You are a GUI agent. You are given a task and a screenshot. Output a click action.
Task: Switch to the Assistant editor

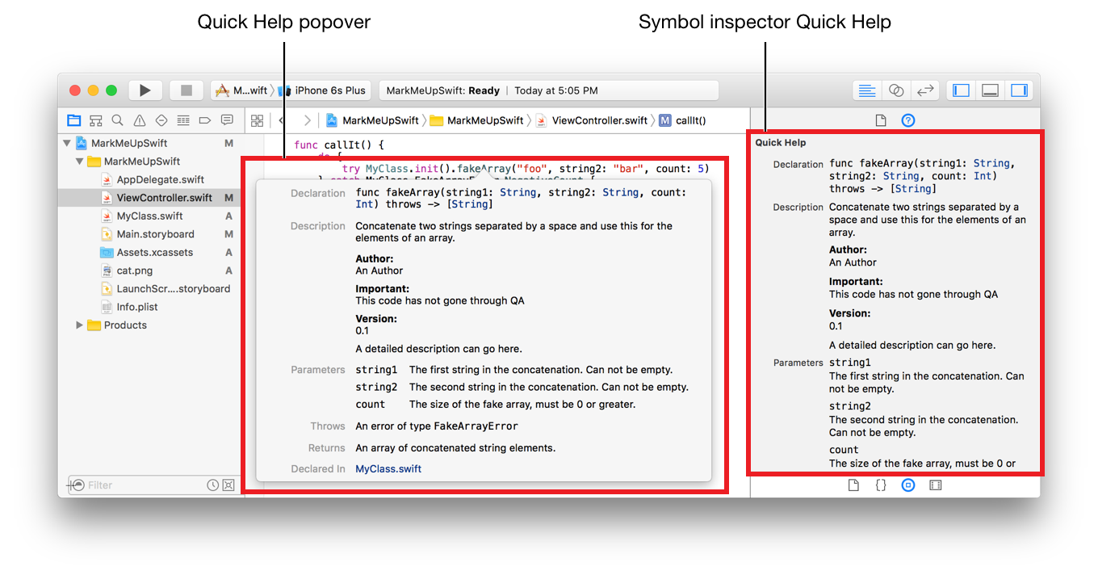click(896, 90)
